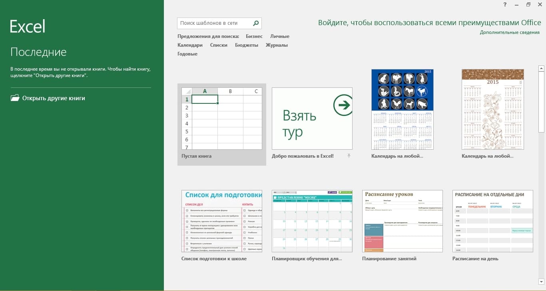Click the green arrow circle on Взять тур
Viewport: 546px width, 291px height.
click(343, 105)
